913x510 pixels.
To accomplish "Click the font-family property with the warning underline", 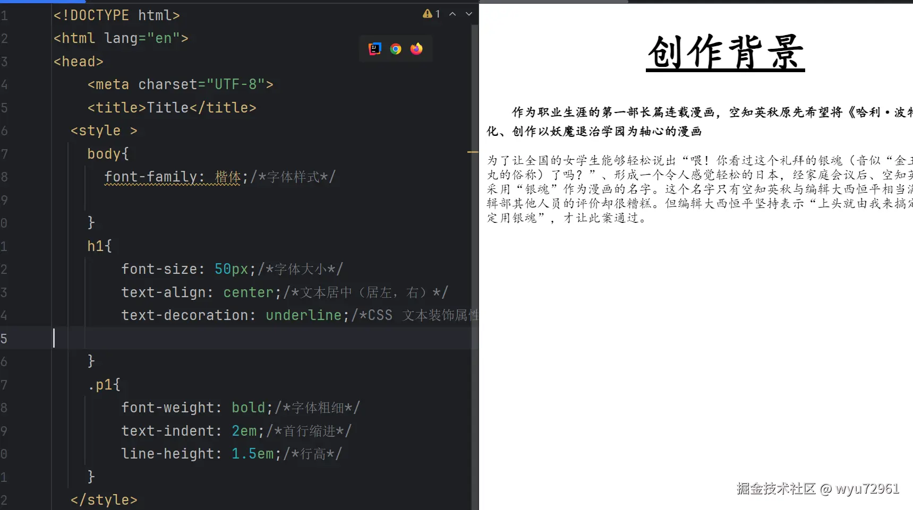I will (x=173, y=177).
